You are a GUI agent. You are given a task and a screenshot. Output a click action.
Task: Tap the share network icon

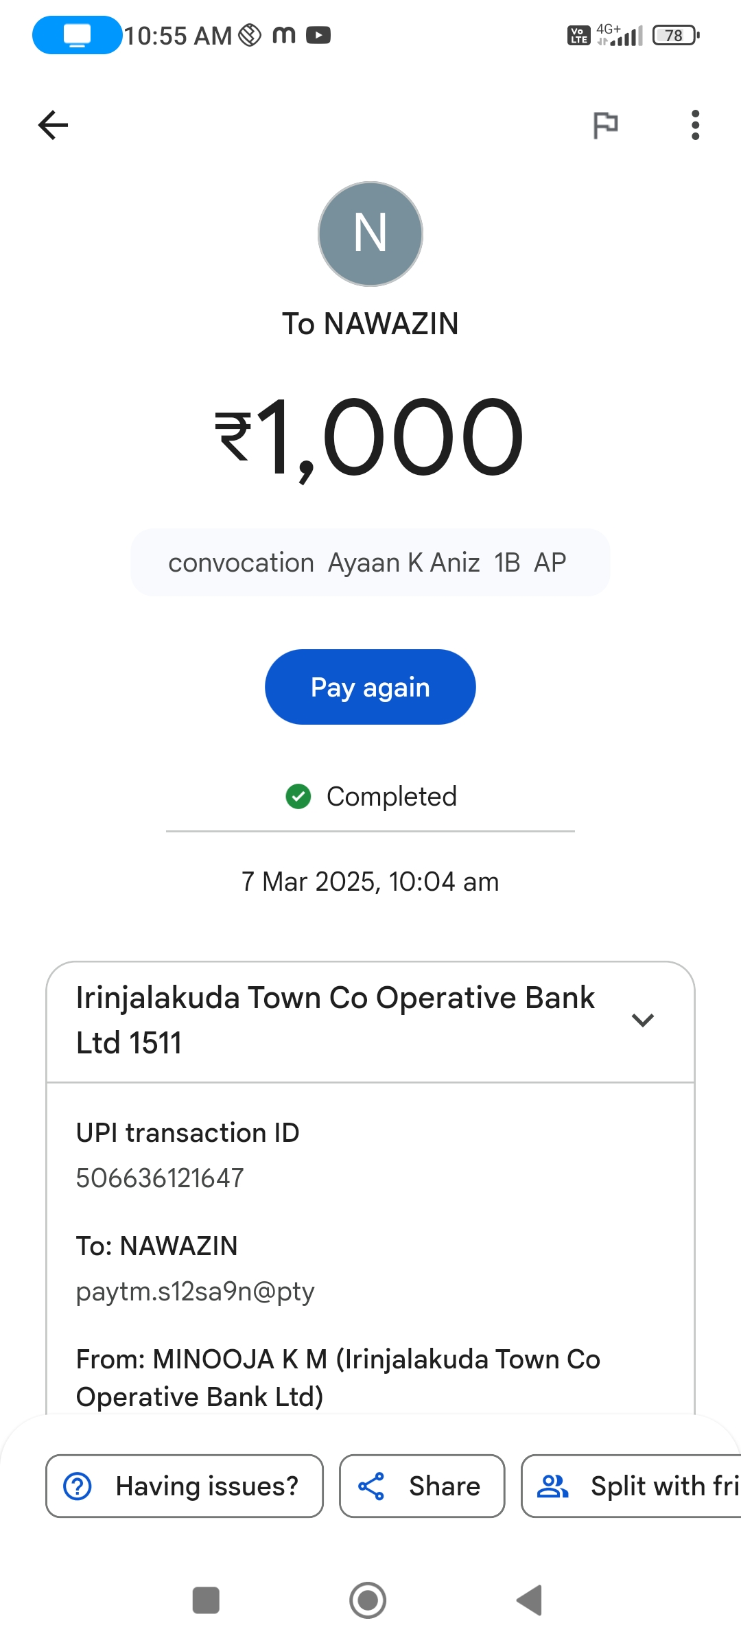pos(371,1486)
